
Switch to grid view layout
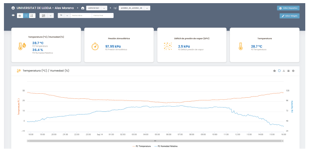click(32, 16)
